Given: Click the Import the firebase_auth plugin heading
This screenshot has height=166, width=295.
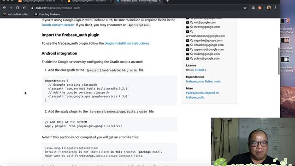Looking at the screenshot, I should pyautogui.click(x=71, y=35).
